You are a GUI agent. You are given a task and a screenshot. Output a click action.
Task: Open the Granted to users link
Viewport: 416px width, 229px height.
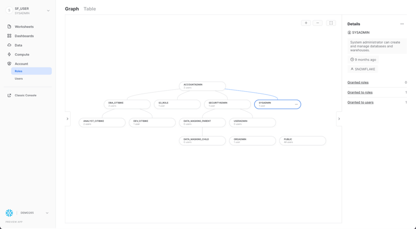point(361,102)
